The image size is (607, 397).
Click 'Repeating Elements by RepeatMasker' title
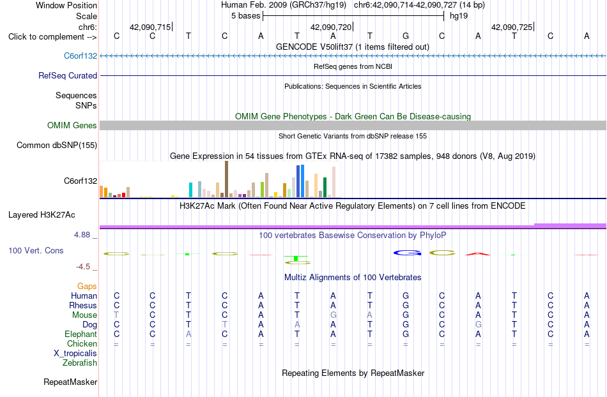(x=353, y=373)
